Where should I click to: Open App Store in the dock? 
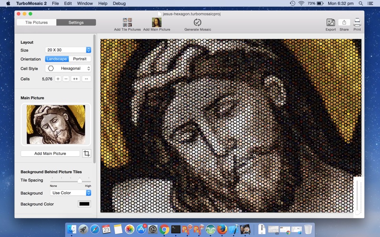click(x=141, y=229)
